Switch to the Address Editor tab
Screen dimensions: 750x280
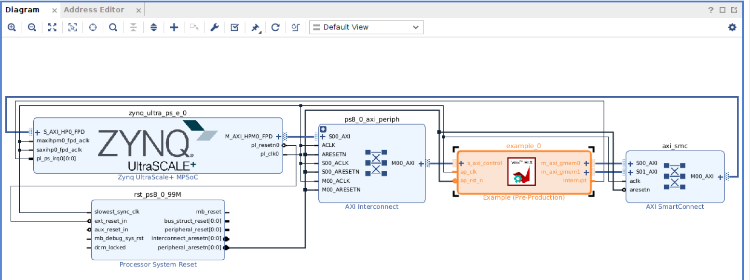coord(94,10)
